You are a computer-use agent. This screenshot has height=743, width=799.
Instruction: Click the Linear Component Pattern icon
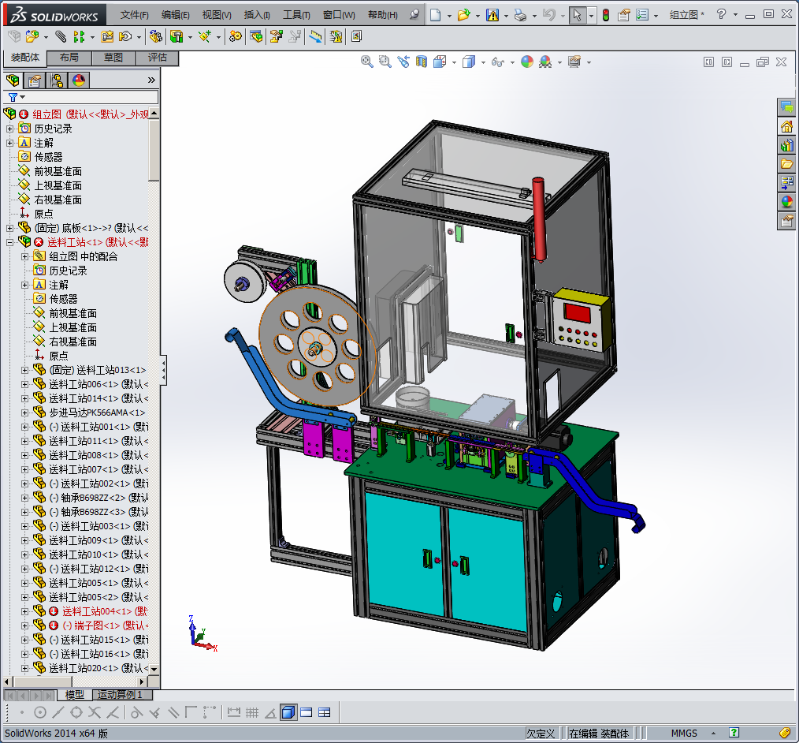tap(79, 36)
